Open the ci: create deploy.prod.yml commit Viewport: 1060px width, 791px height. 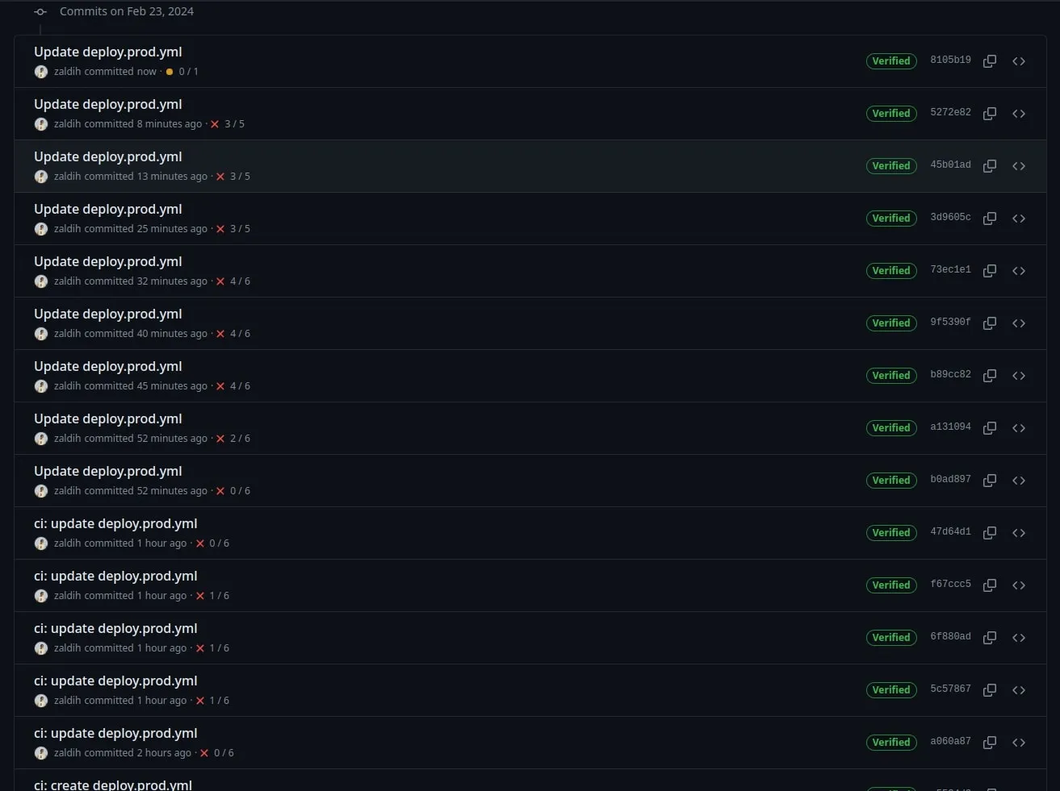coord(112,784)
